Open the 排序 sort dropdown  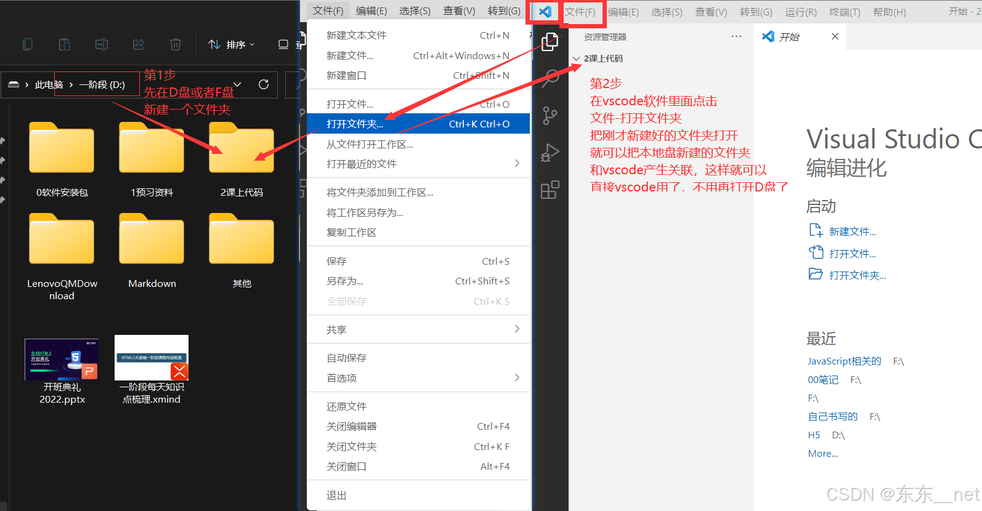click(x=232, y=44)
